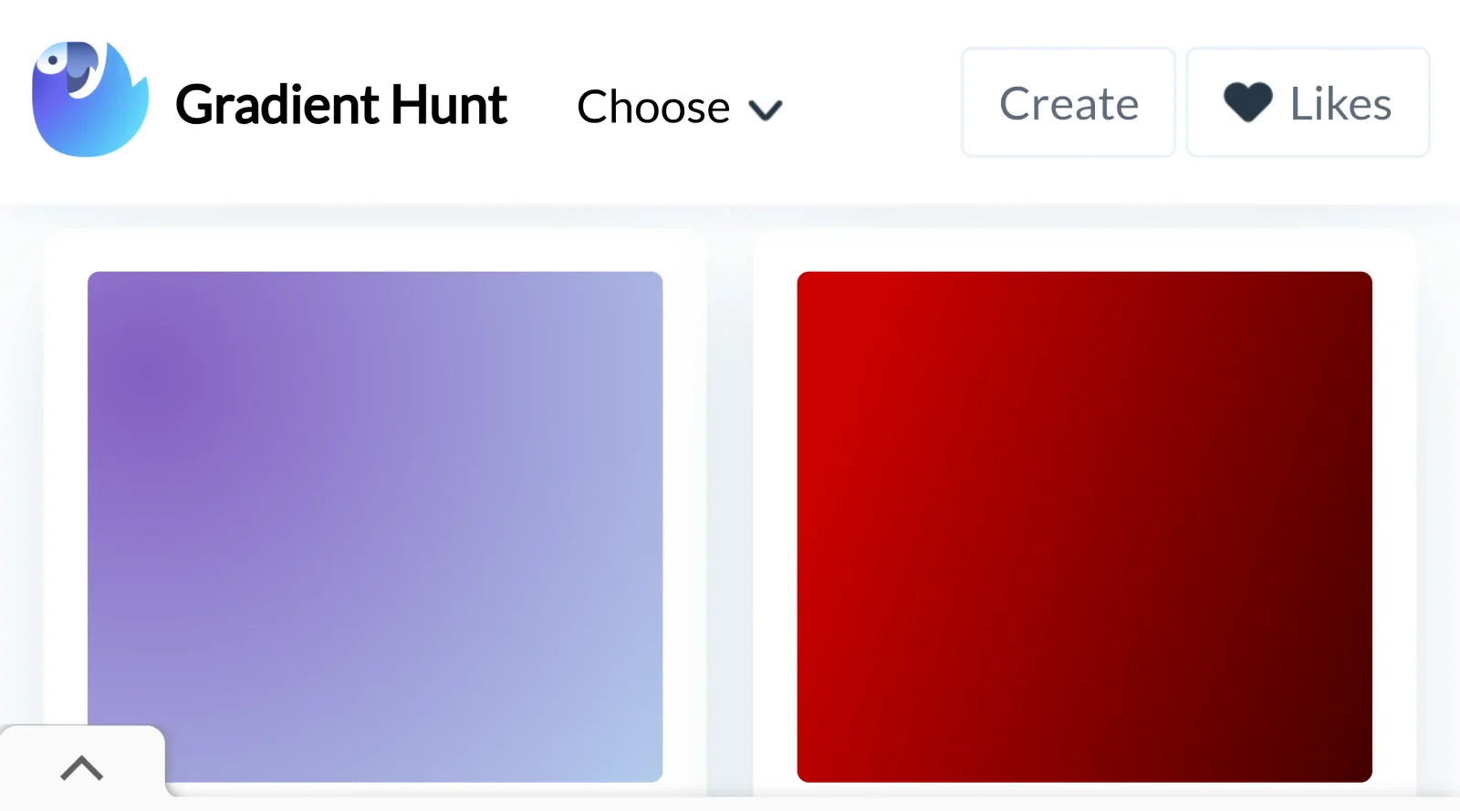This screenshot has width=1460, height=811.
Task: Click the word Choose in navigation
Action: (x=653, y=107)
